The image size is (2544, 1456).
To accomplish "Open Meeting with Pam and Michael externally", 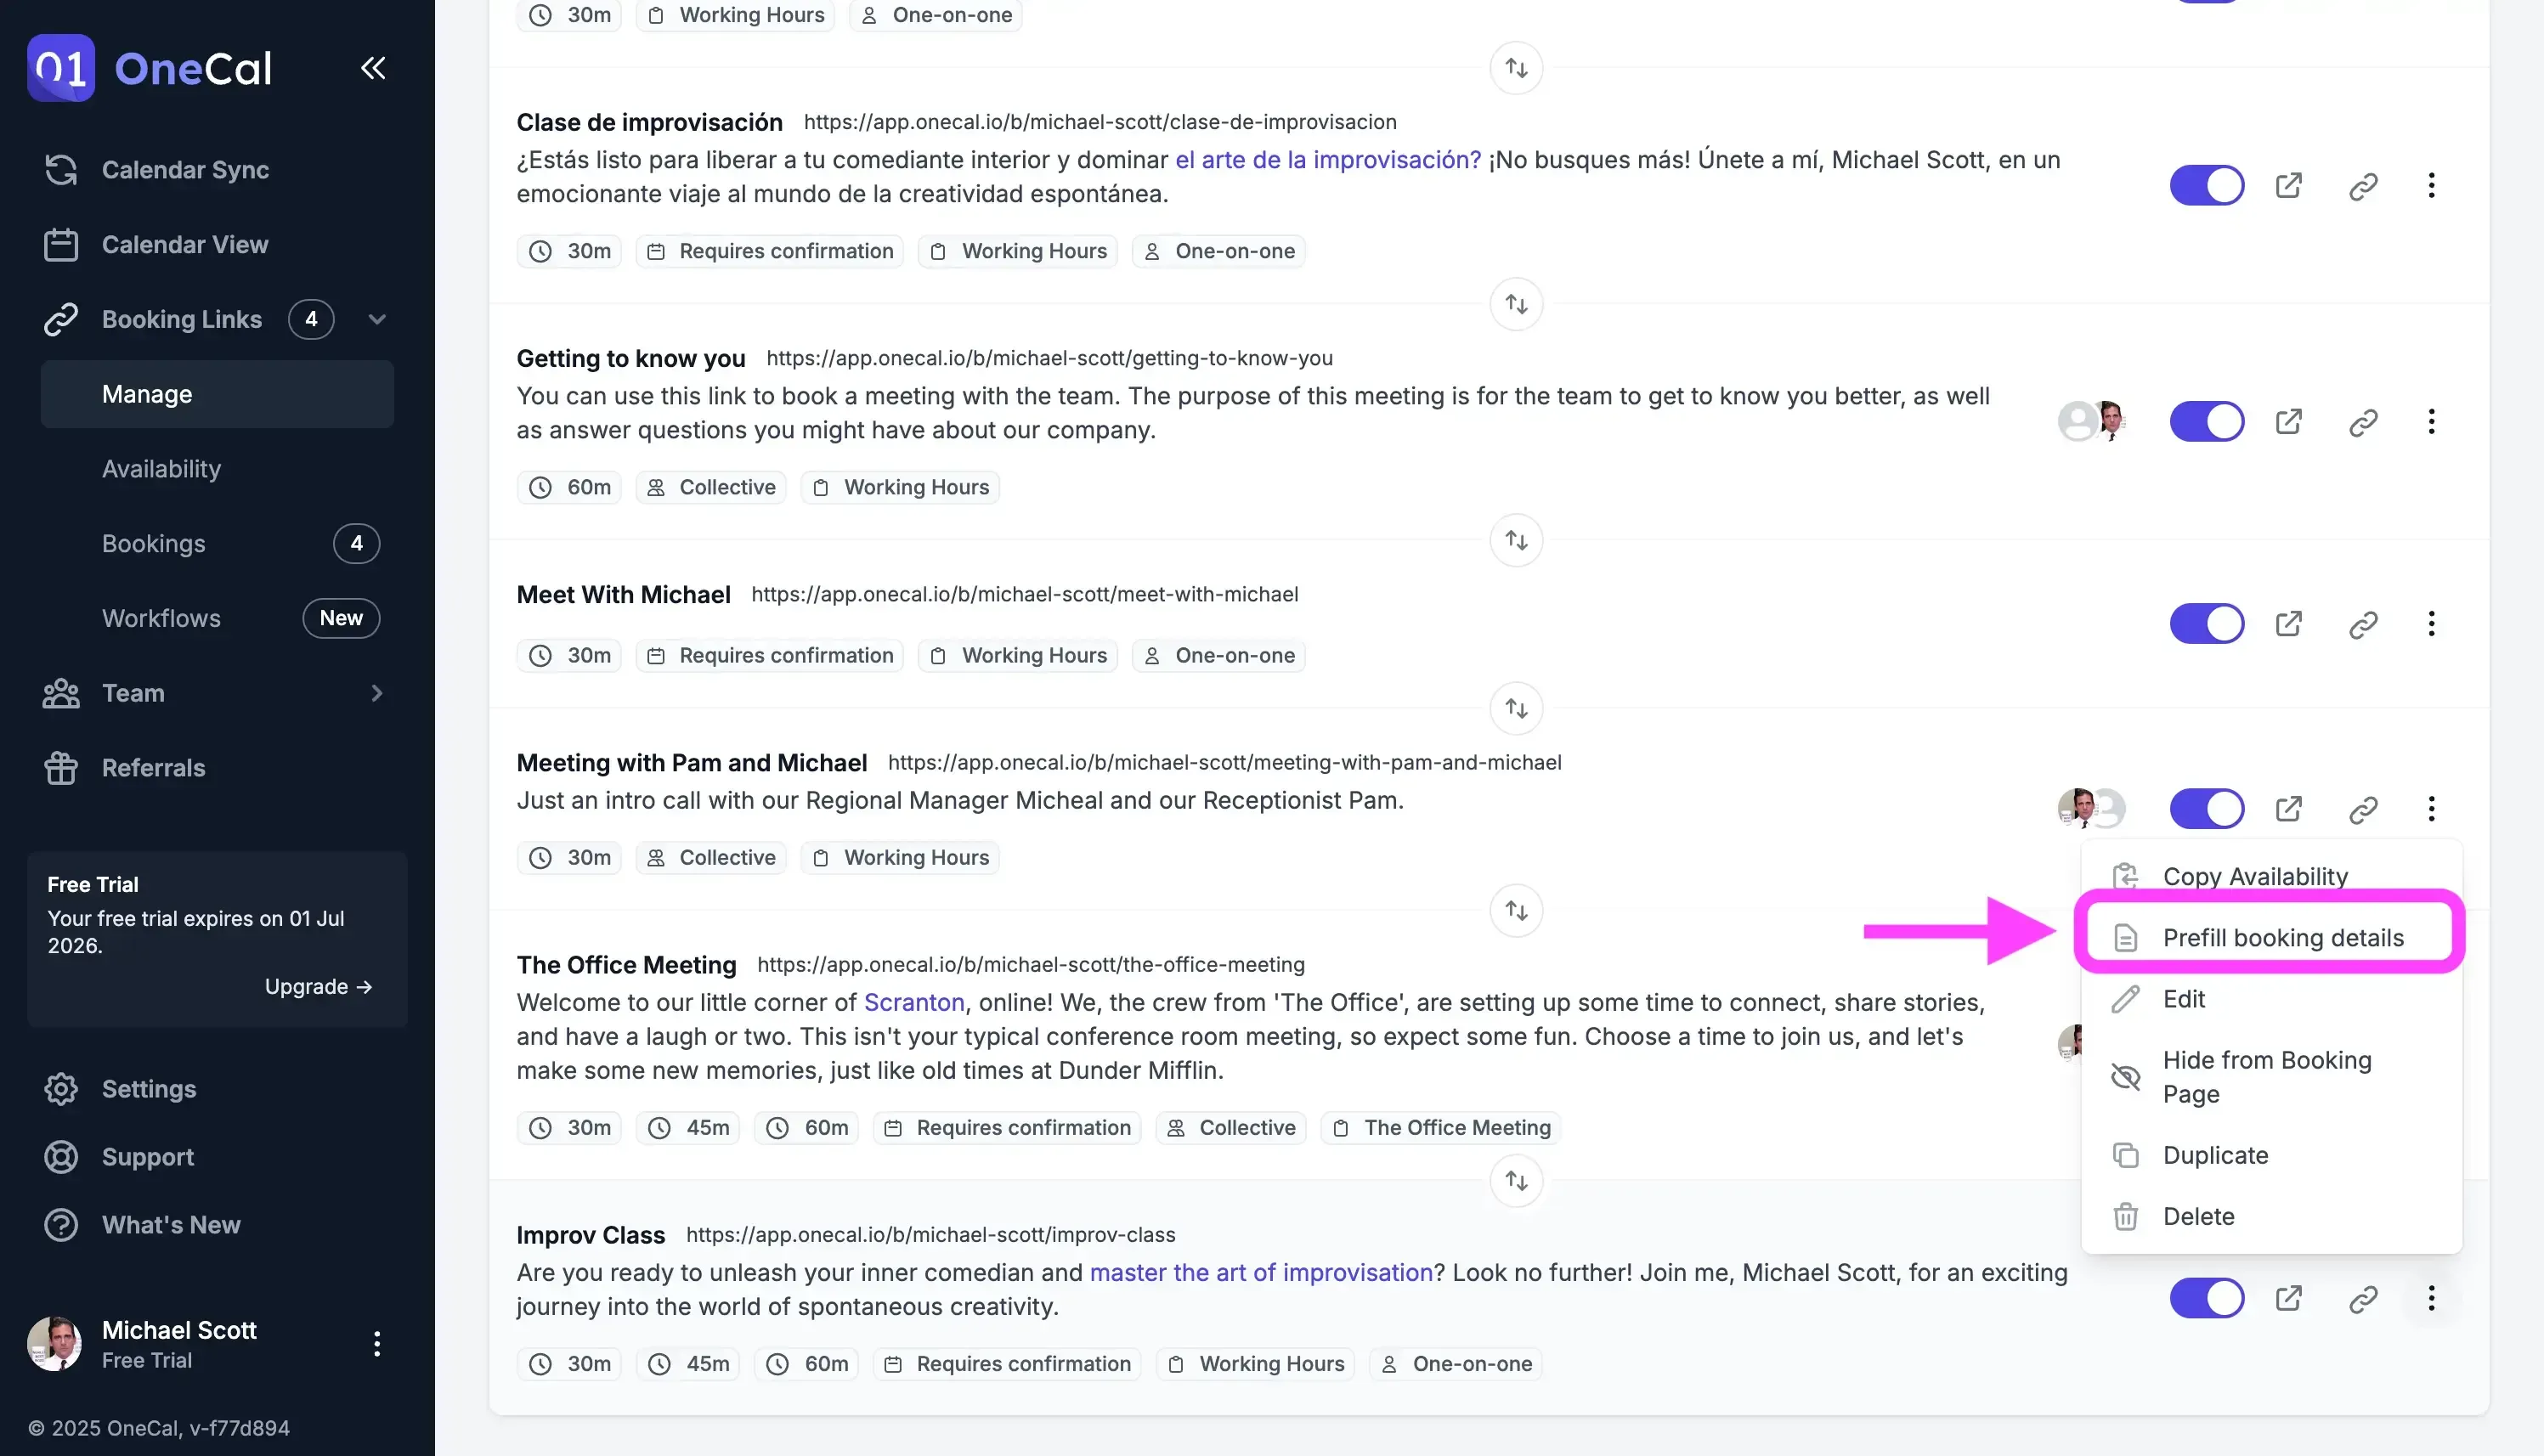I will tap(2288, 809).
